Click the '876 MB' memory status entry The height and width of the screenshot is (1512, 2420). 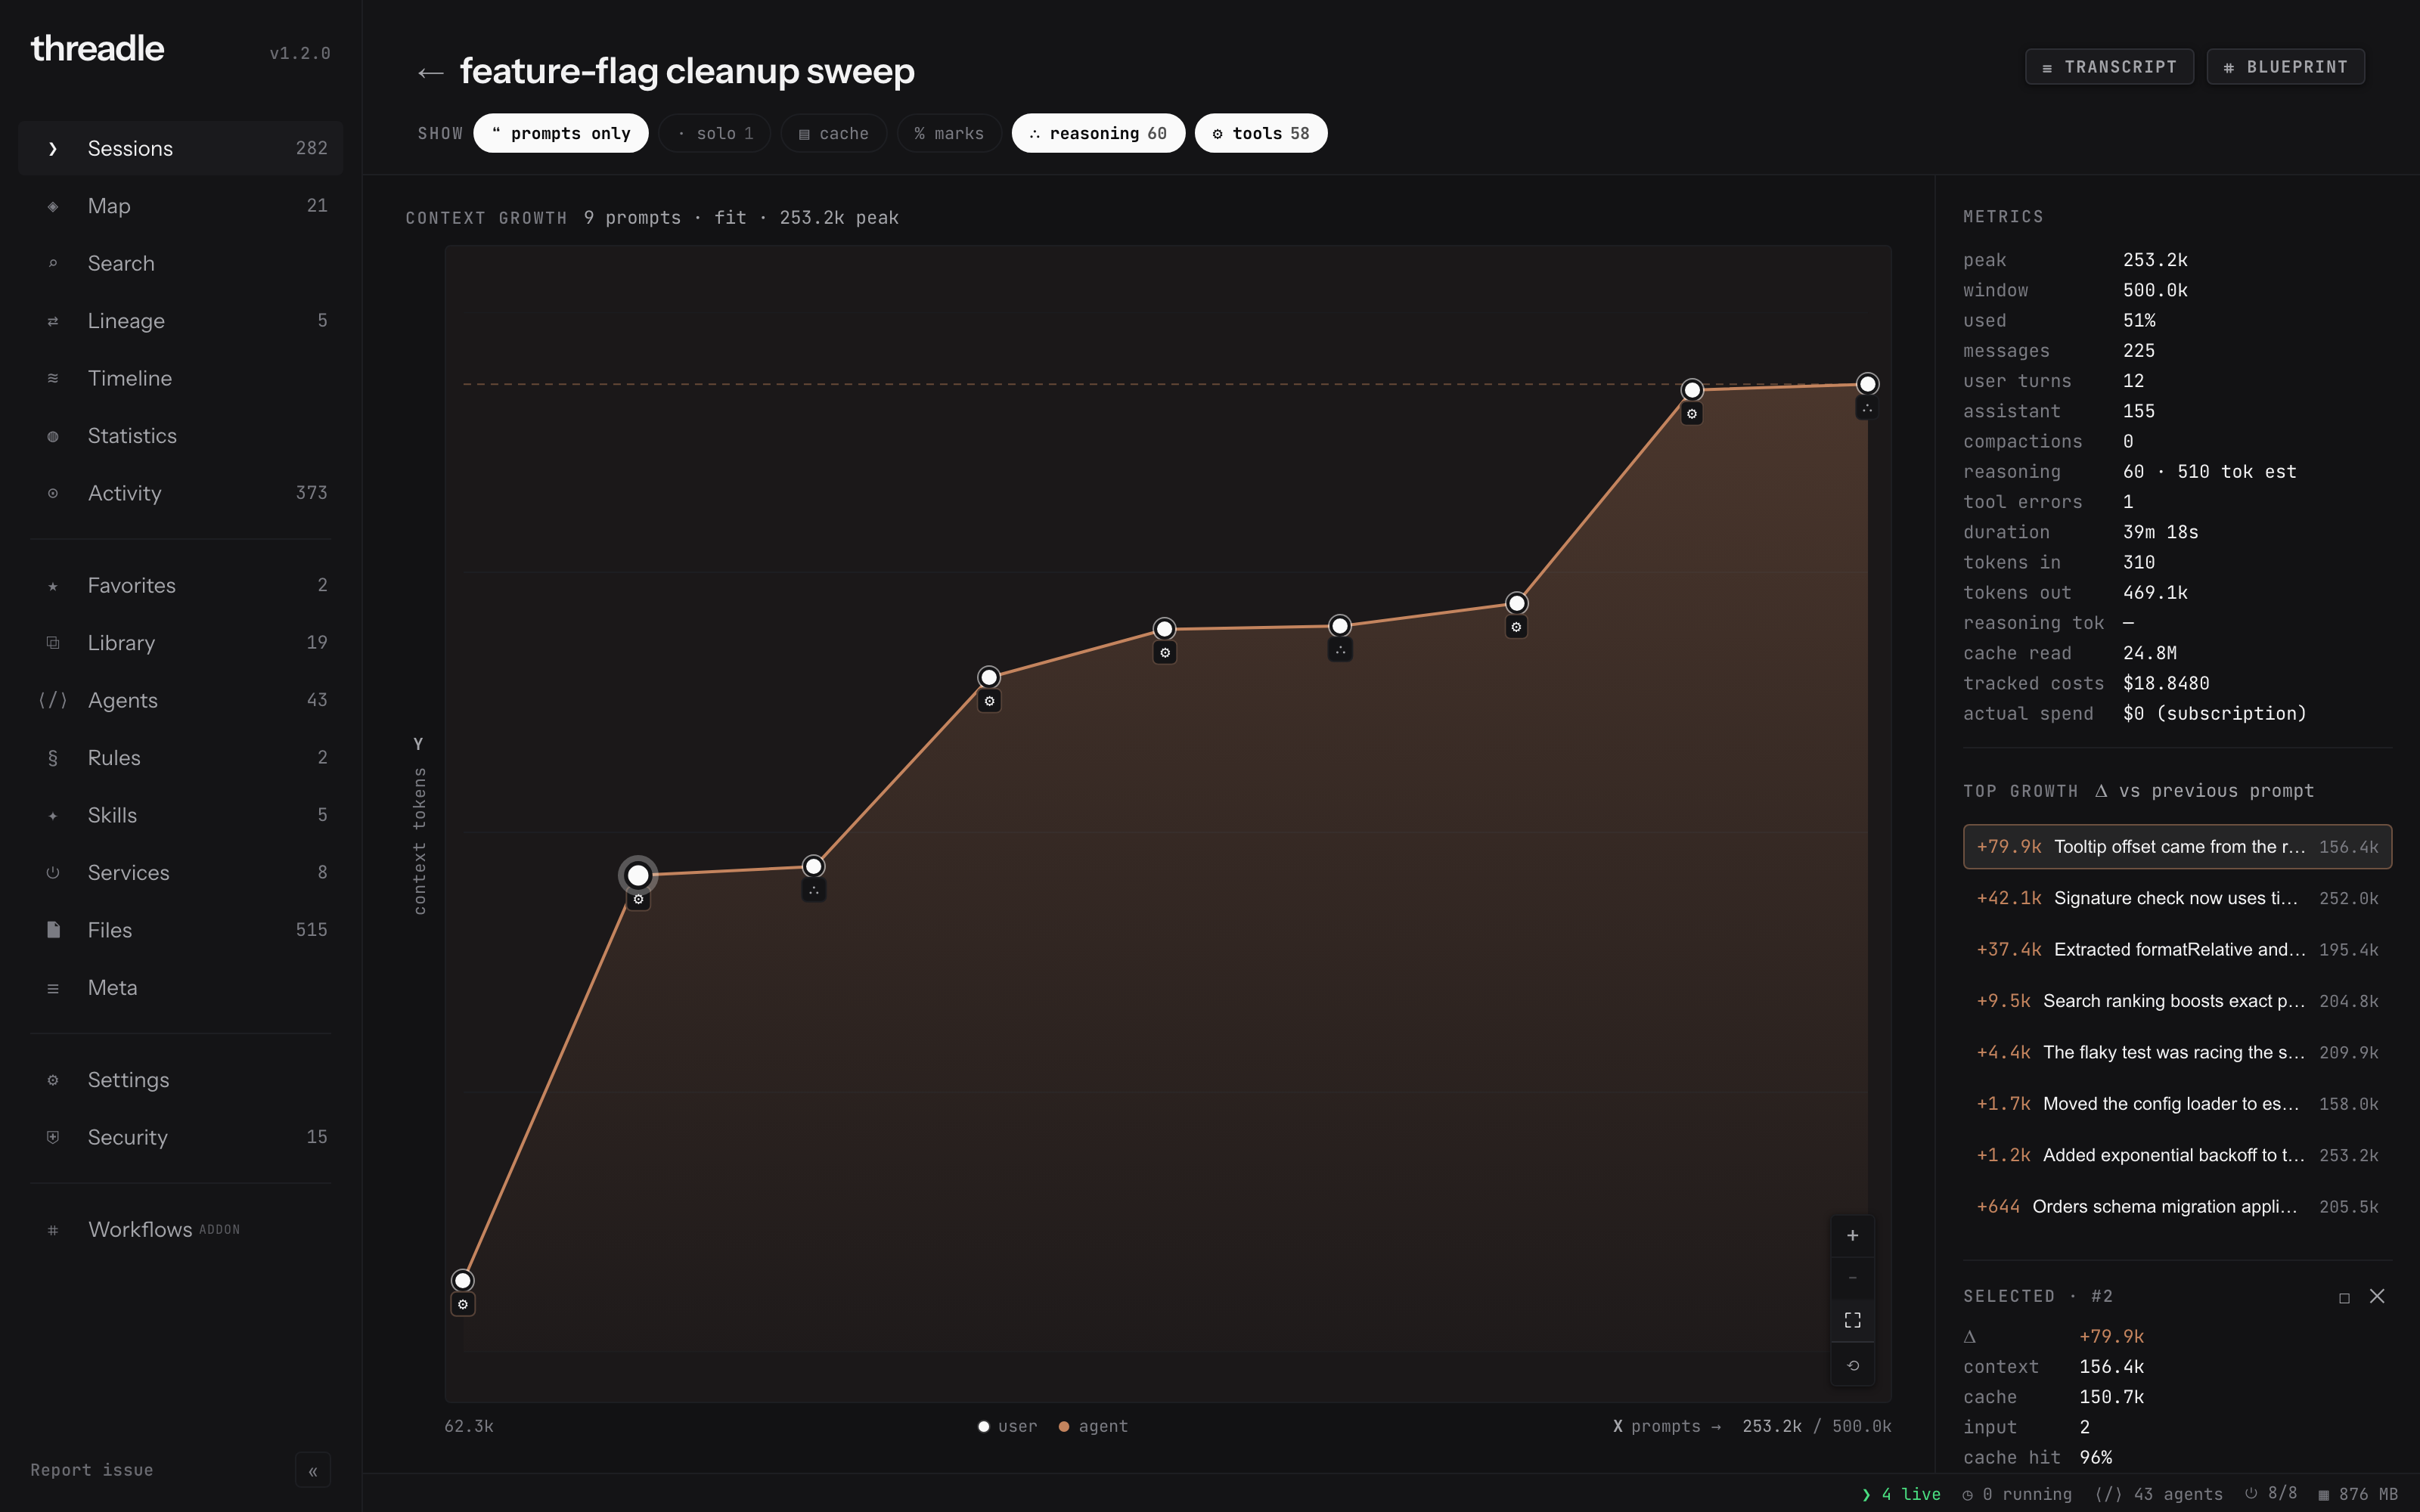[2358, 1494]
